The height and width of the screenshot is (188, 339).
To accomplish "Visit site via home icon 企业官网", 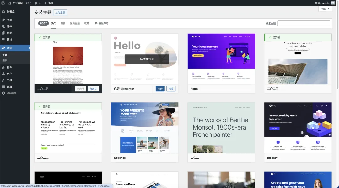I will click(15, 3).
